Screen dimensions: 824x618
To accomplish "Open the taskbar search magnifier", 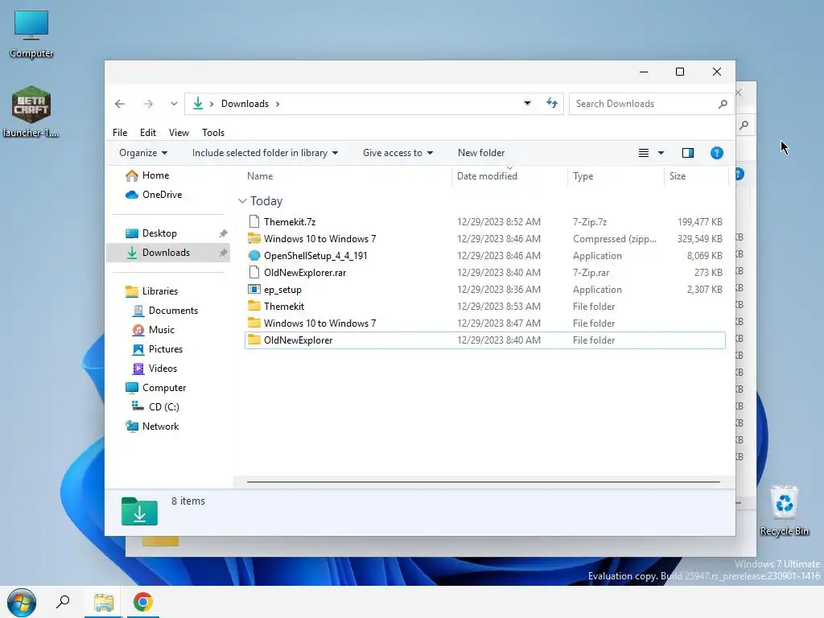I will coord(63,602).
